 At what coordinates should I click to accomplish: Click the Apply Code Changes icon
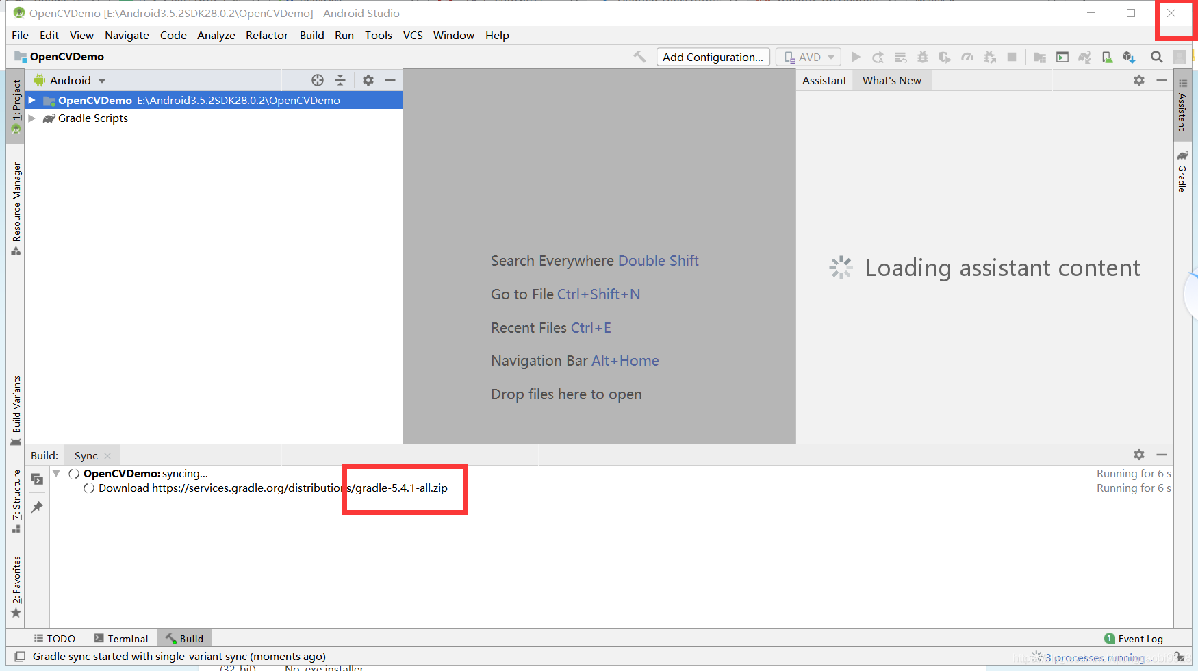point(900,57)
